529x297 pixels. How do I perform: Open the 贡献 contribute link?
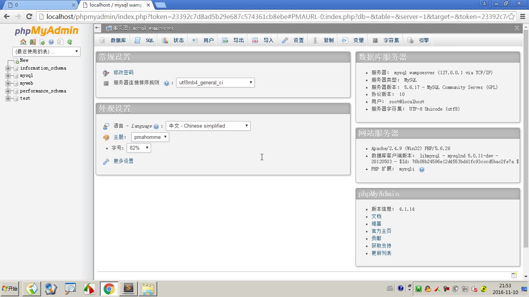click(x=376, y=239)
